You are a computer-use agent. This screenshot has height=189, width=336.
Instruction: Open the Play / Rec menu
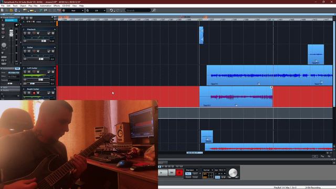pos(33,6)
